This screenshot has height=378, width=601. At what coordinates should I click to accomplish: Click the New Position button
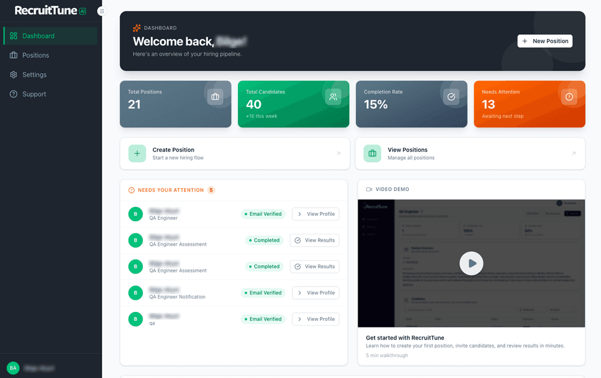[x=545, y=41]
